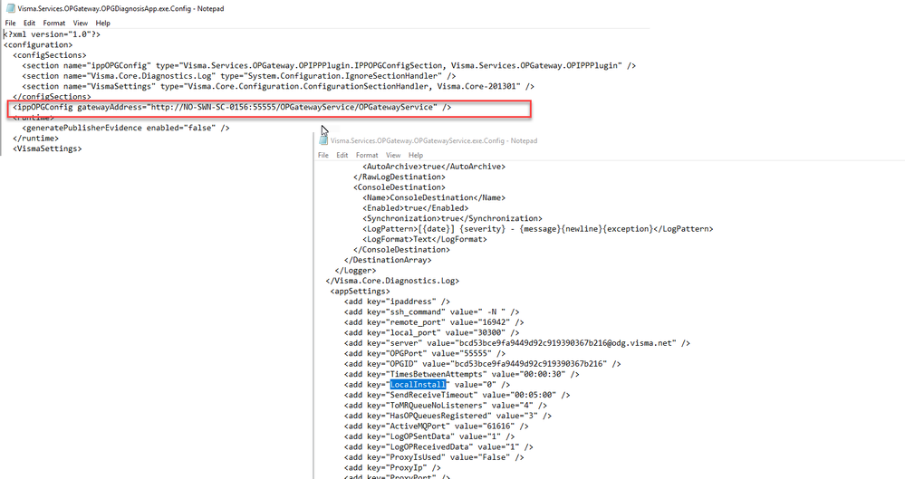Open Format menu in OPGDiagnosisApp Notepad
This screenshot has width=905, height=479.
point(54,23)
